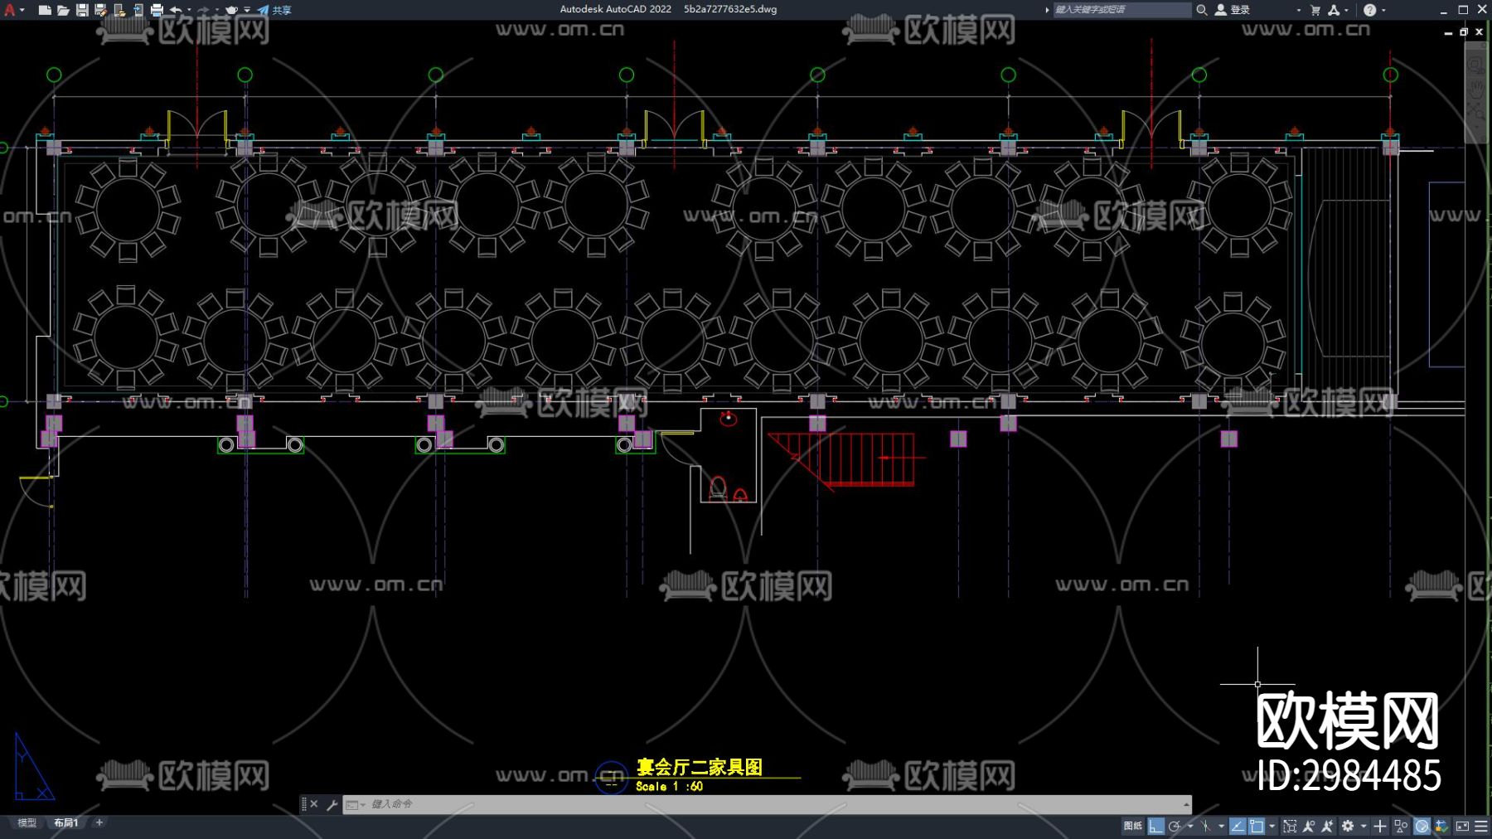
Task: Open the Autodesk App Store cart
Action: pos(1315,10)
